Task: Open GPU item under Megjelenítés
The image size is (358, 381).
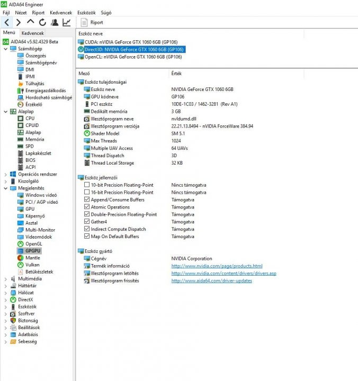Action: [x=30, y=209]
